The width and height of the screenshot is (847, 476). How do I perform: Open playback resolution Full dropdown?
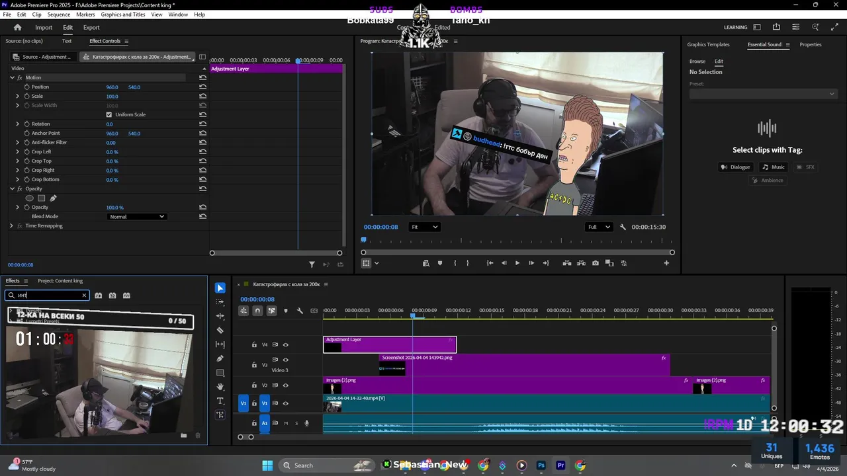point(598,227)
